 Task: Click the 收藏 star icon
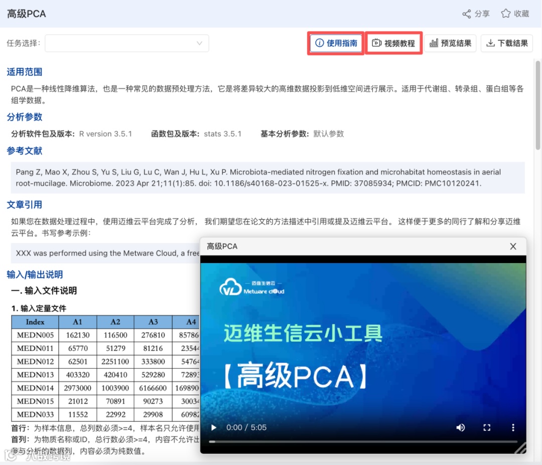click(x=506, y=14)
